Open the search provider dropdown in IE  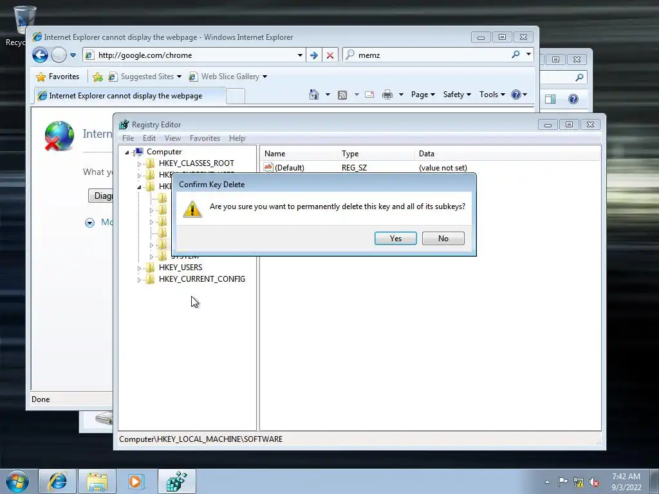tap(528, 54)
